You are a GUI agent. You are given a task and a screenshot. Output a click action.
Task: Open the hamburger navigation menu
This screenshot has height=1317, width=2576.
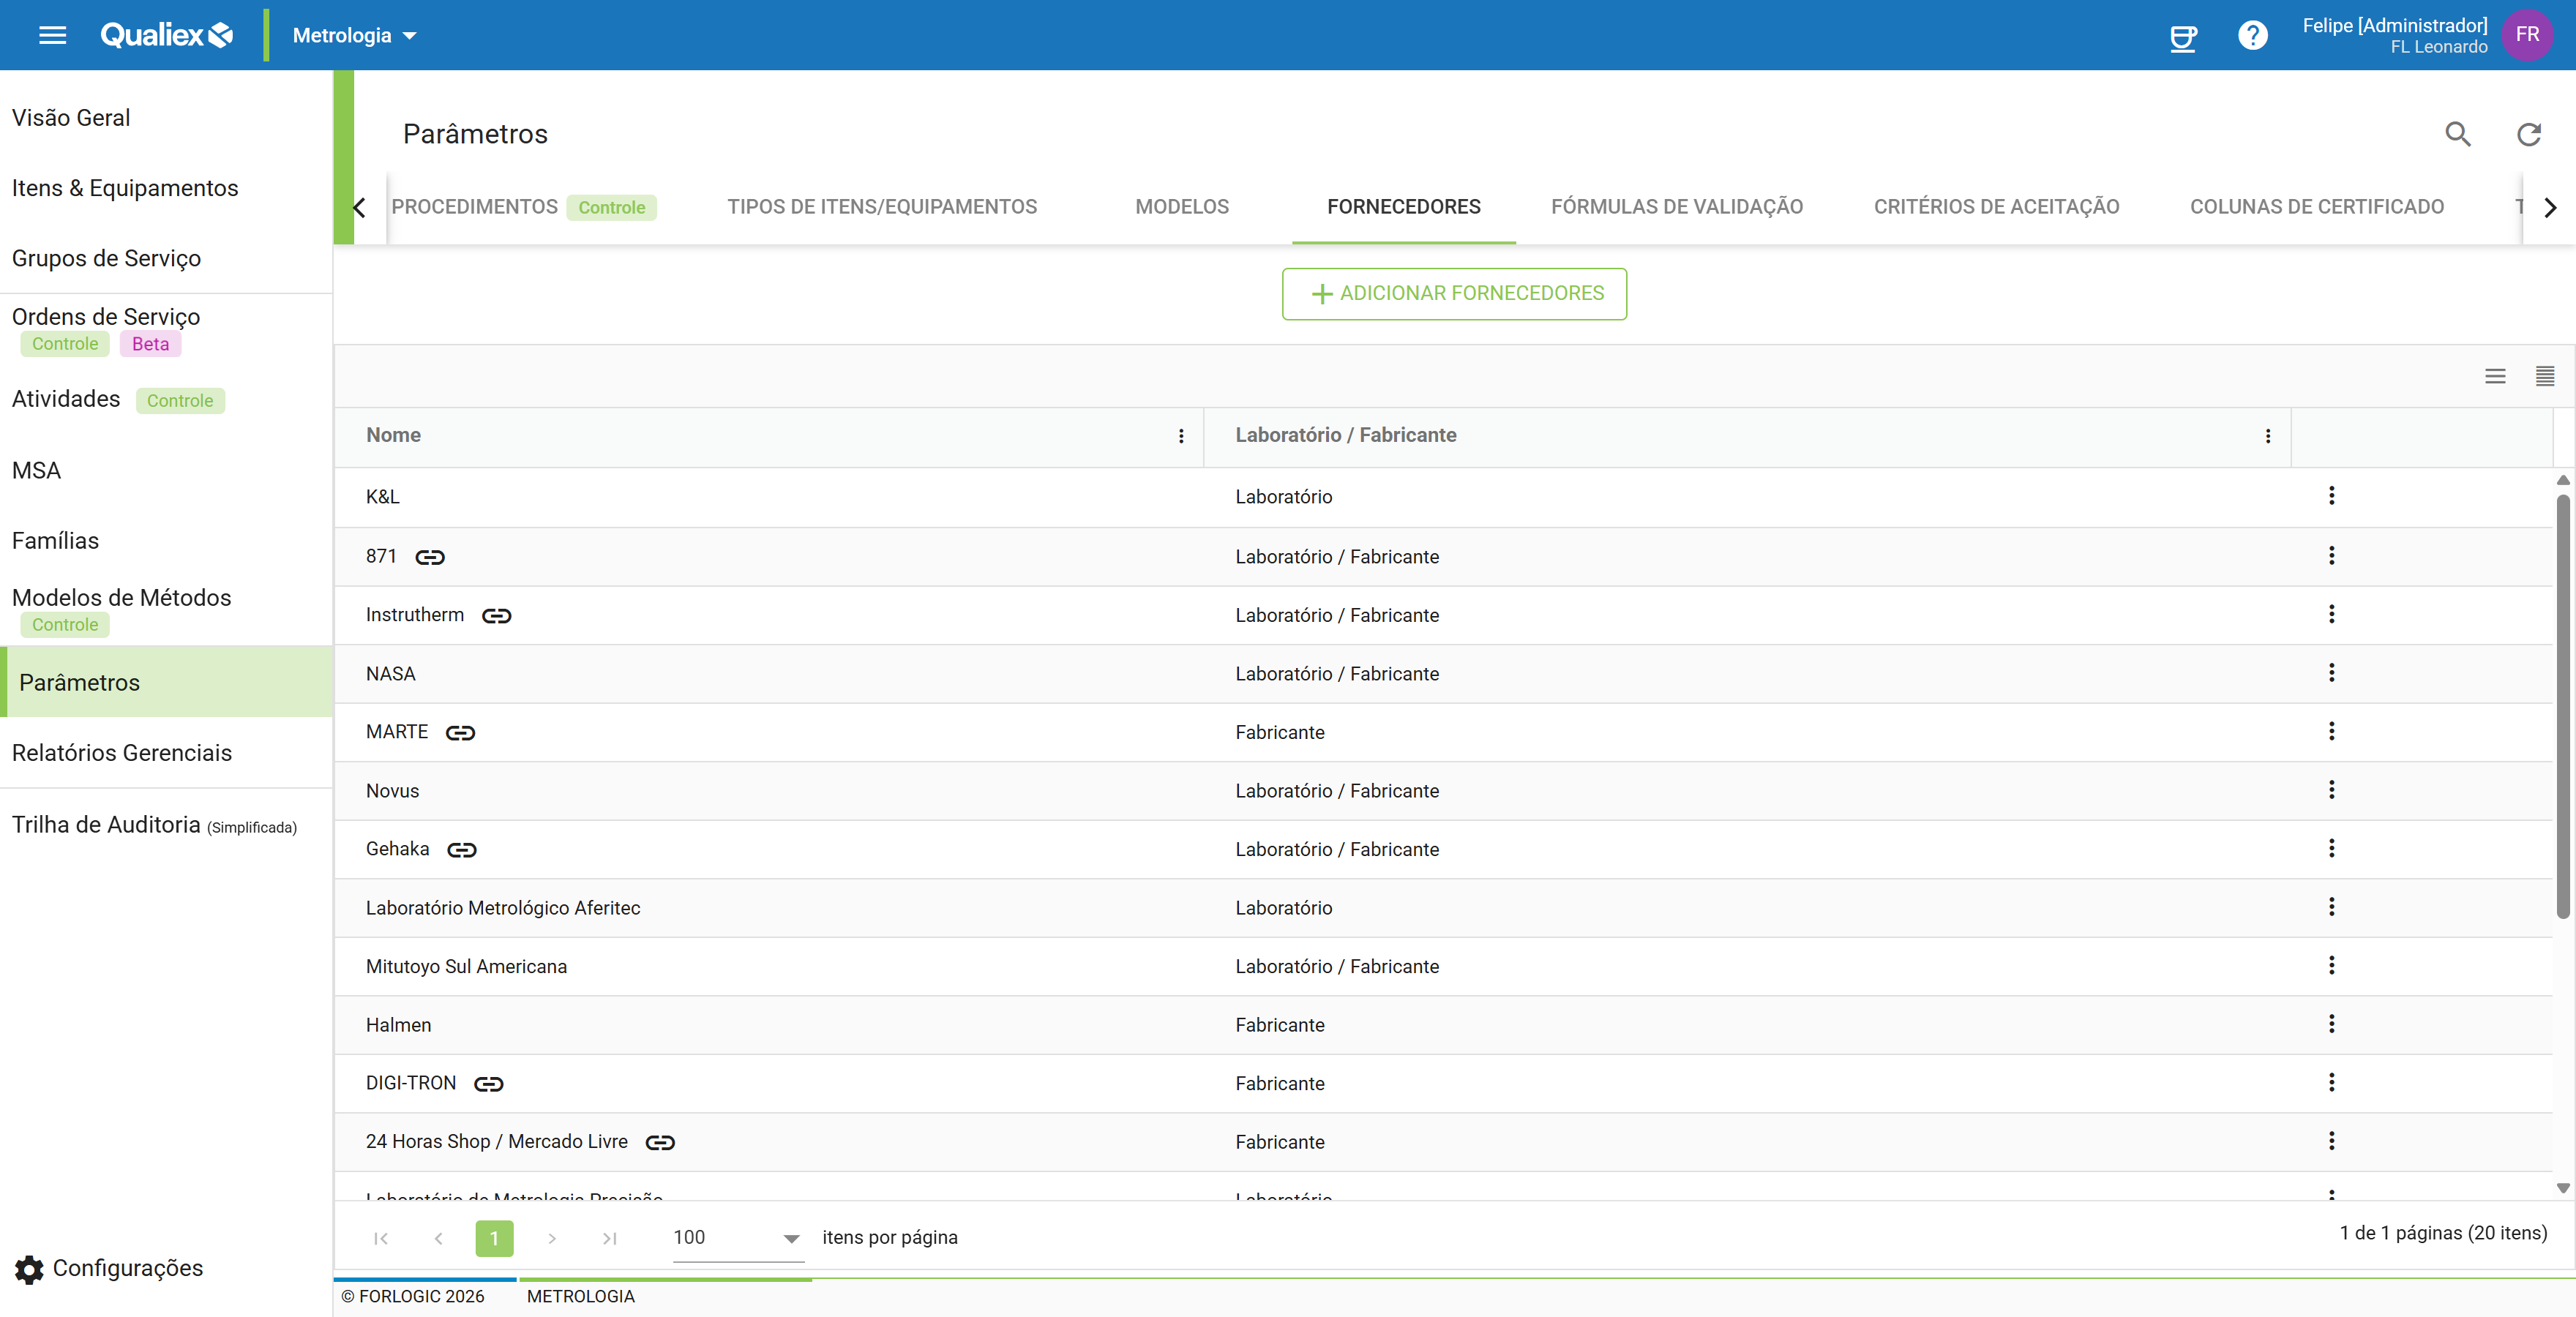click(x=52, y=35)
